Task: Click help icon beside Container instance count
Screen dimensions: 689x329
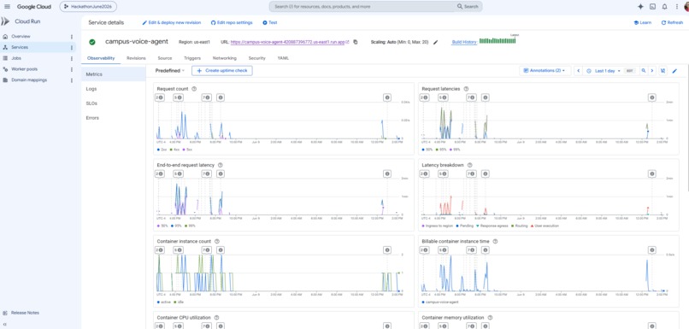Action: [217, 241]
